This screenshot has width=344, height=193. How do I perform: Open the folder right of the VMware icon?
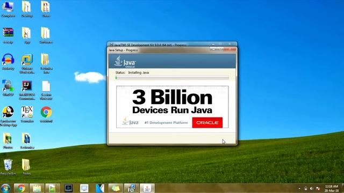(46, 63)
